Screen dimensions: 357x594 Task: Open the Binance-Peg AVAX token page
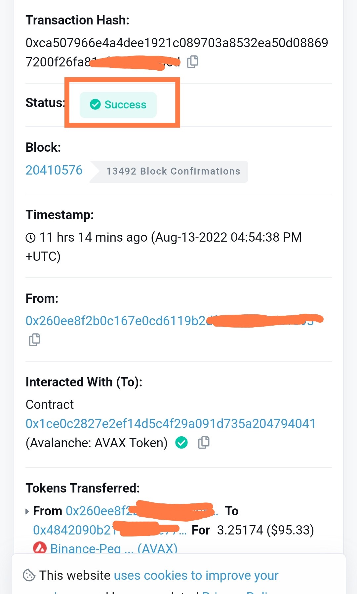tap(114, 549)
